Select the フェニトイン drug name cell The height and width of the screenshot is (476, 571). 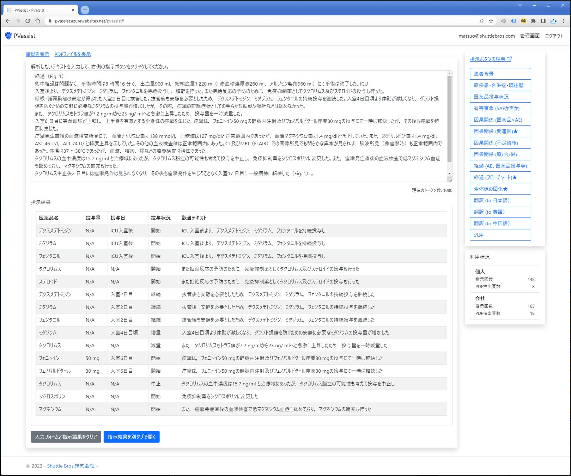point(60,358)
